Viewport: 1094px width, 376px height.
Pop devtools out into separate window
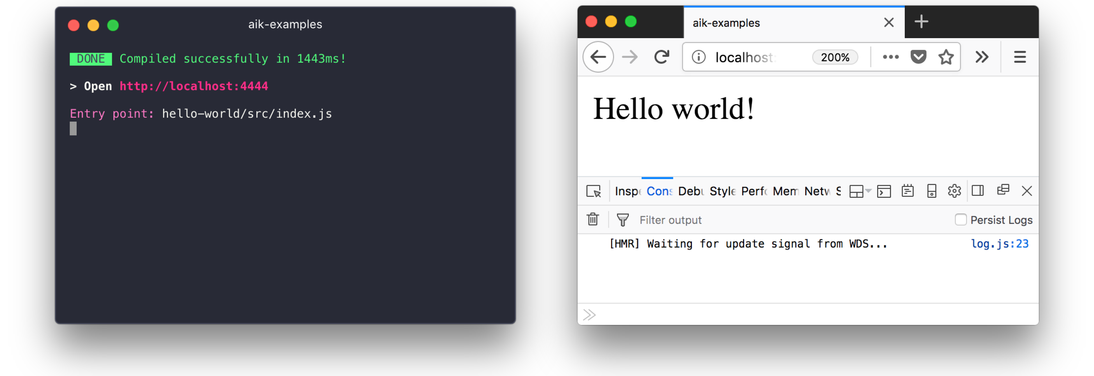[x=1003, y=190]
